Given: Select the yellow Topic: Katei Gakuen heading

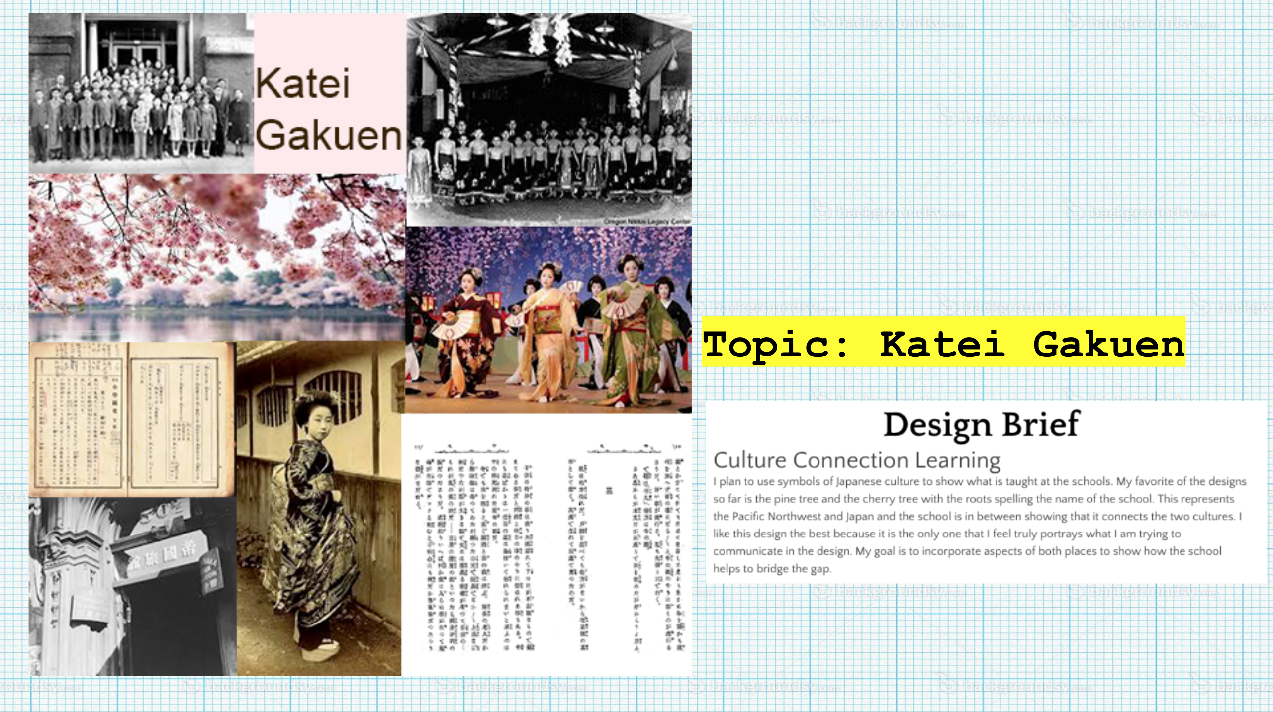Looking at the screenshot, I should [x=943, y=343].
